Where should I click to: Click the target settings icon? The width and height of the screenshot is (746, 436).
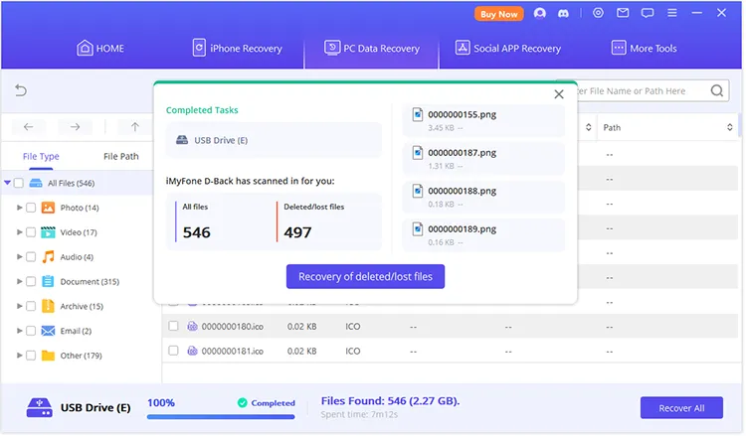click(x=598, y=13)
